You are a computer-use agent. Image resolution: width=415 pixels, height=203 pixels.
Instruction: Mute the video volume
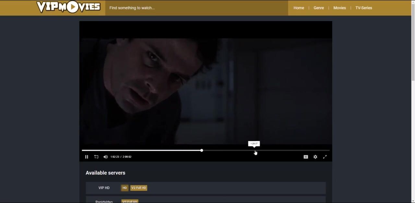105,157
